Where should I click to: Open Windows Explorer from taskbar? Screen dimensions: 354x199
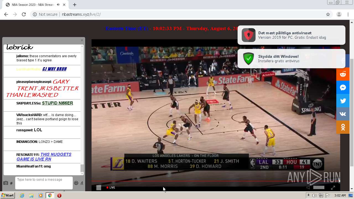pos(31,195)
